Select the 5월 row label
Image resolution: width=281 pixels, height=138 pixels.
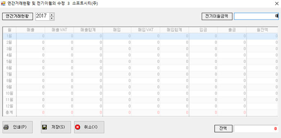point(9,61)
